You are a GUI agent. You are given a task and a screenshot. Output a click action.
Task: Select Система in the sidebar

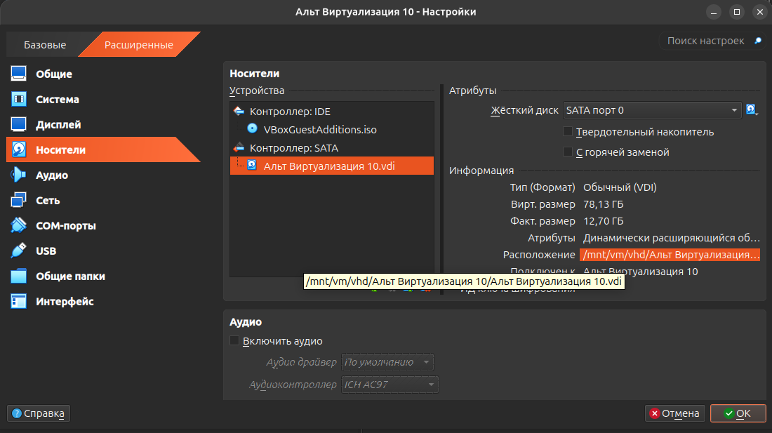coord(58,100)
